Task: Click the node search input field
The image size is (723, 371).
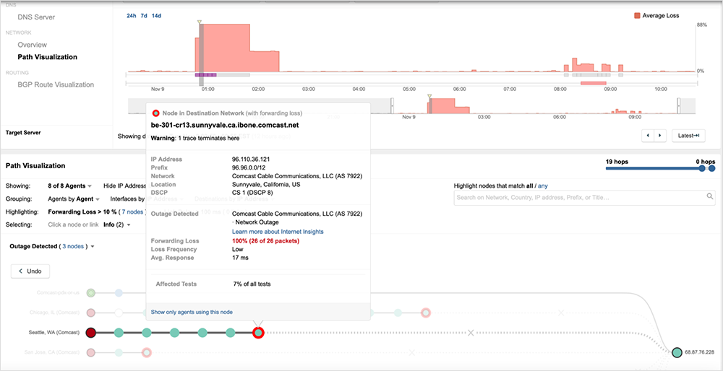Action: (x=578, y=197)
